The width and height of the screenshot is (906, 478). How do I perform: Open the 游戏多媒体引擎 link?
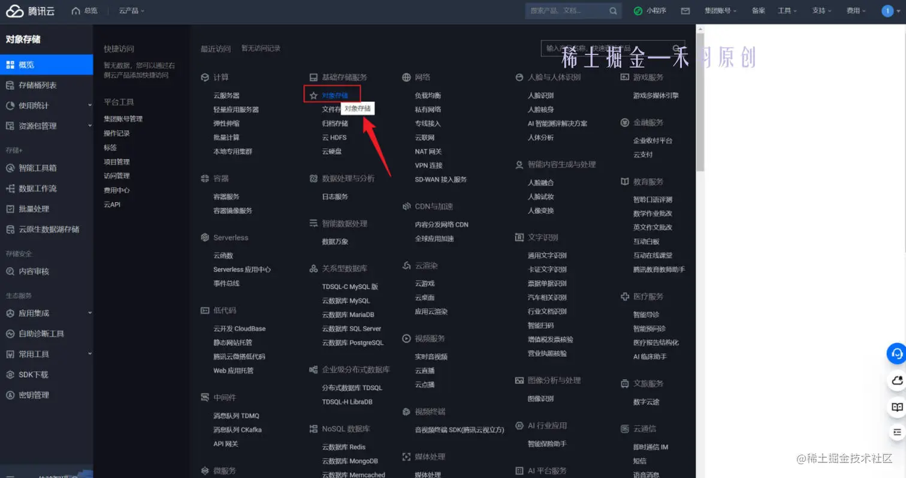[x=656, y=95]
